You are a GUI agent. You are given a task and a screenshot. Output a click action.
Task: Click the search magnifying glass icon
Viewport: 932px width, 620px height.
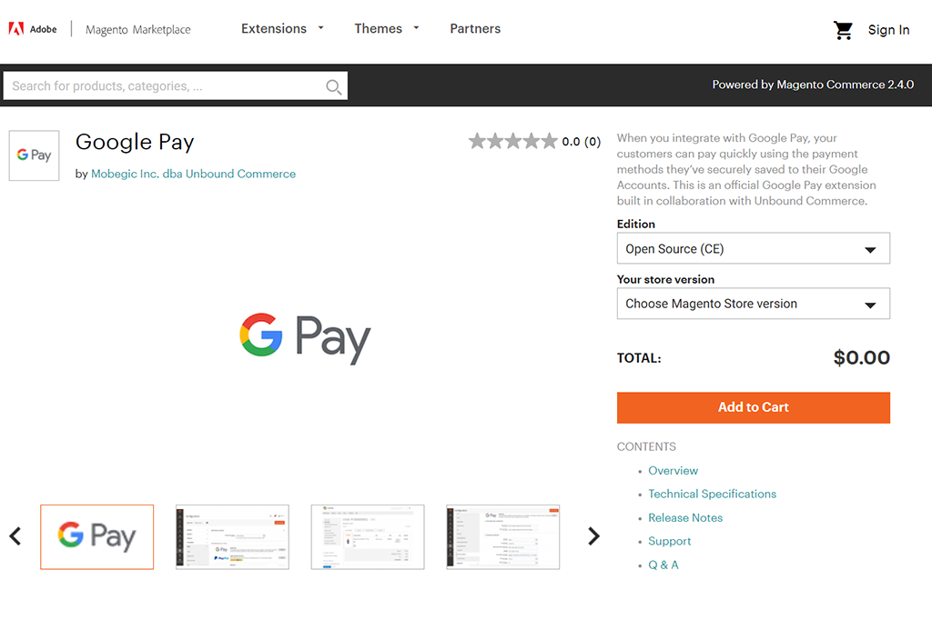click(333, 85)
